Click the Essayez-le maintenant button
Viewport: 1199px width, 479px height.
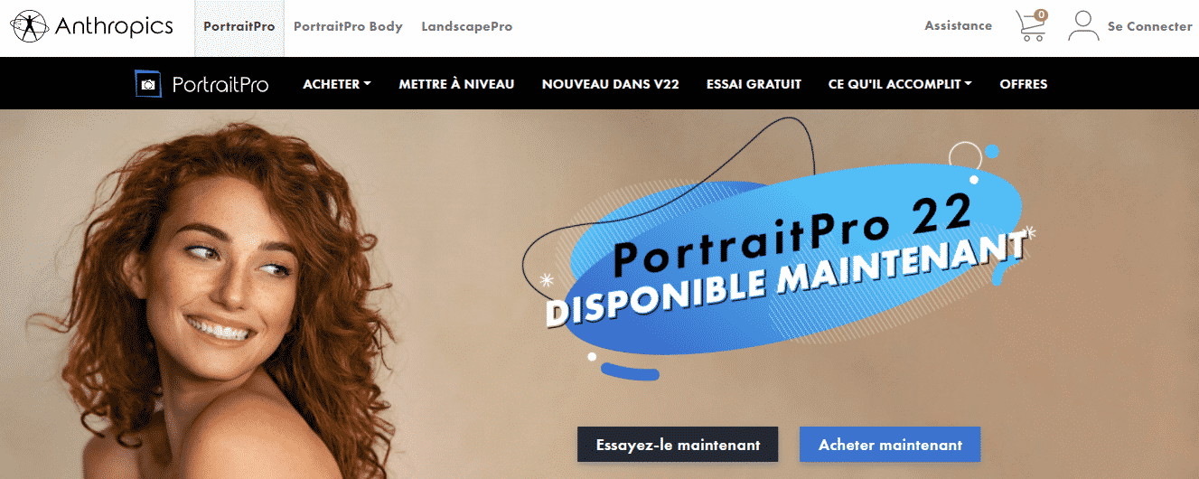[678, 445]
